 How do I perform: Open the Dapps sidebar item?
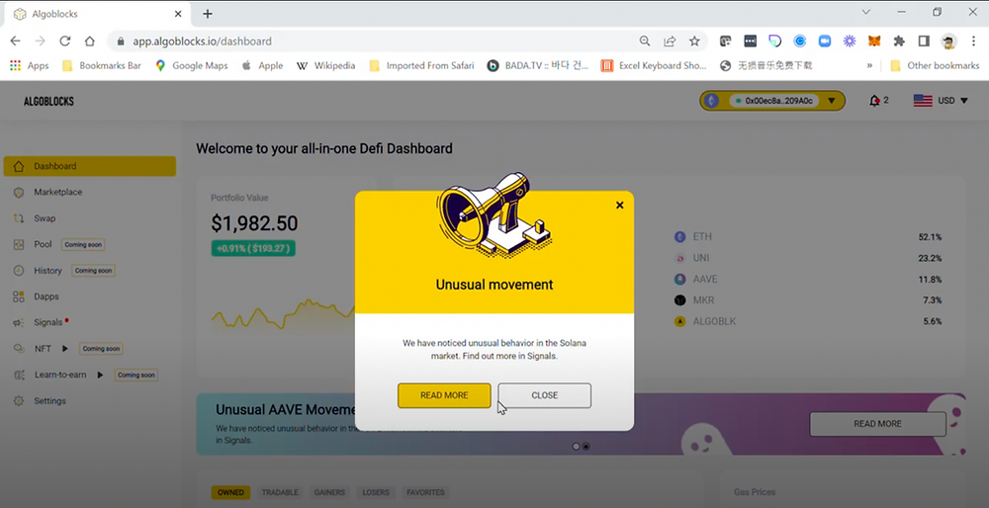[x=46, y=296]
